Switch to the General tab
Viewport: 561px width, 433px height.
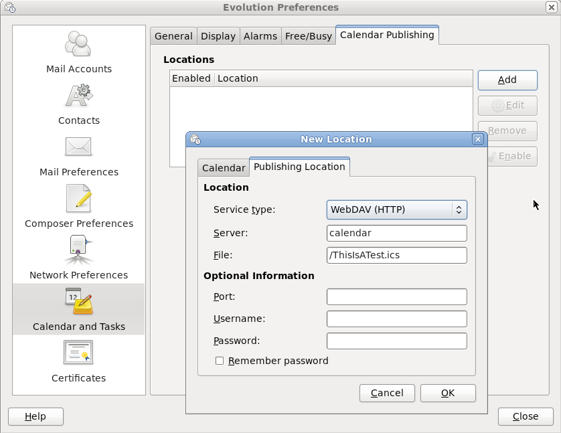pyautogui.click(x=173, y=36)
